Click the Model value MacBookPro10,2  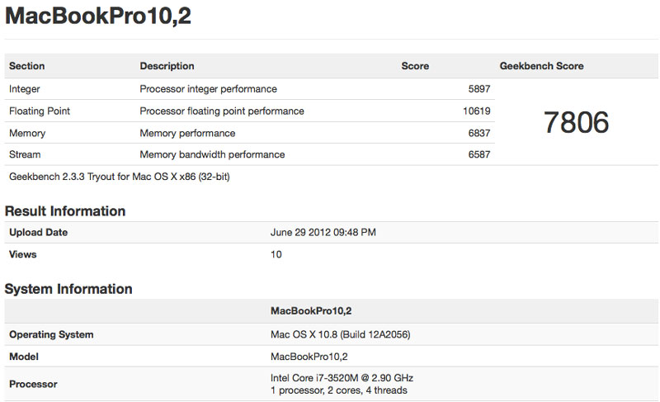(309, 357)
